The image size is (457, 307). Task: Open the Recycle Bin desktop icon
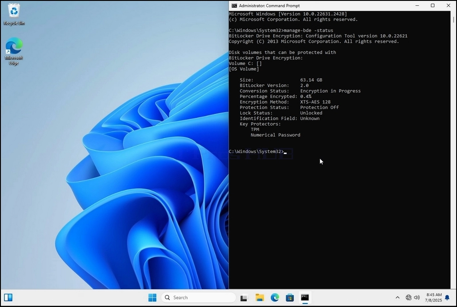[14, 14]
